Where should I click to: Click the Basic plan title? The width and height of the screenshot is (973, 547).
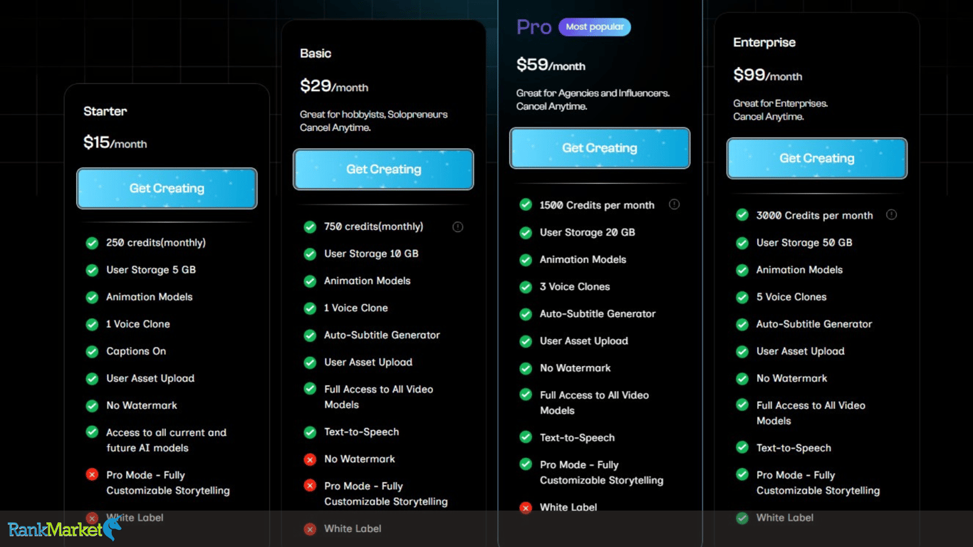316,53
